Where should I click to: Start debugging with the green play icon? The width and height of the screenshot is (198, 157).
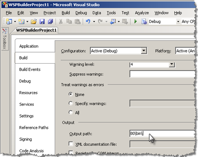pos(136,21)
